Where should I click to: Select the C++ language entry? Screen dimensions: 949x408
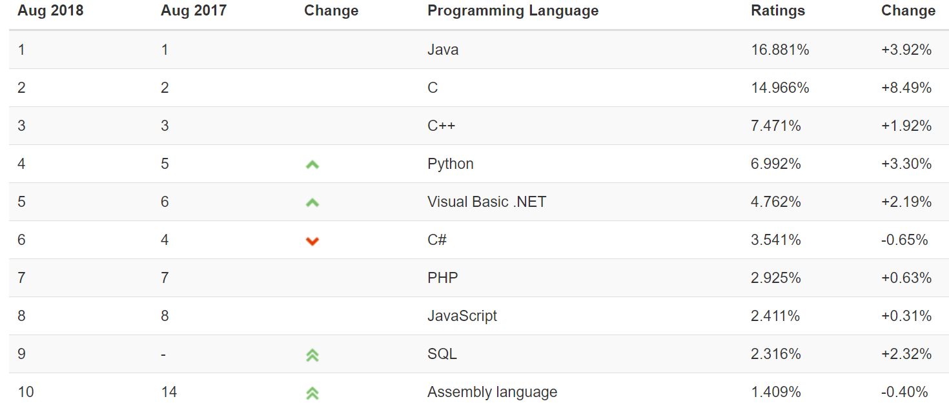(x=441, y=126)
